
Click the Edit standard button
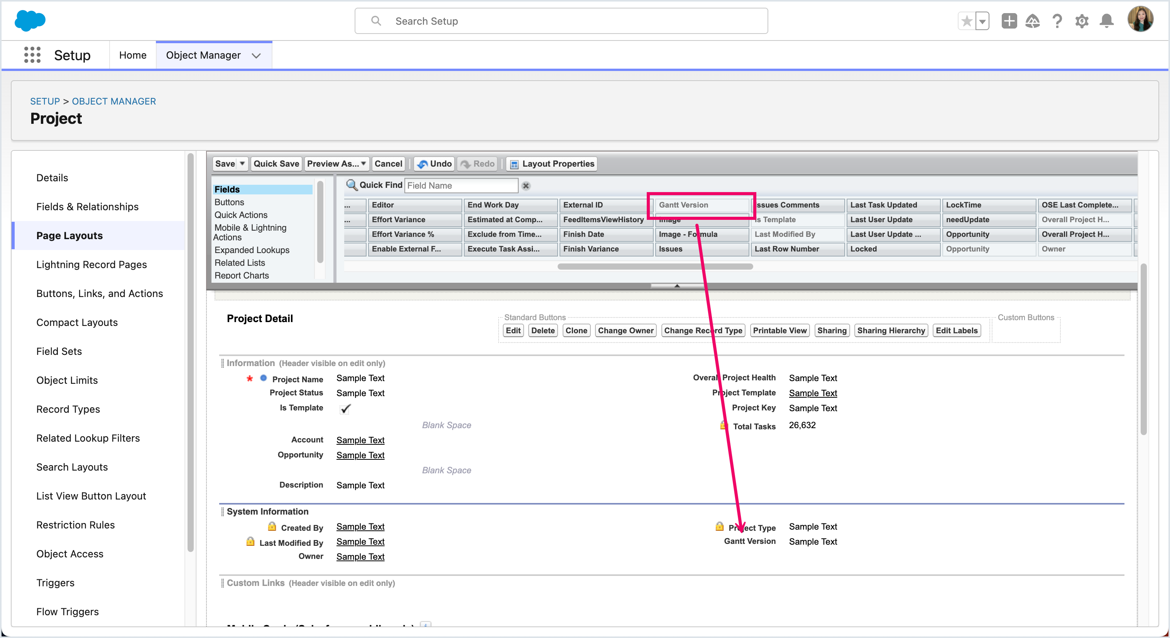513,331
